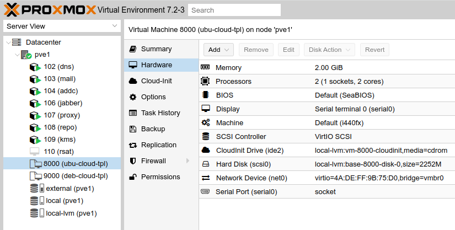Click the VM icon next to 107 (proxy)
Image resolution: width=455 pixels, height=230 pixels.
click(35, 115)
